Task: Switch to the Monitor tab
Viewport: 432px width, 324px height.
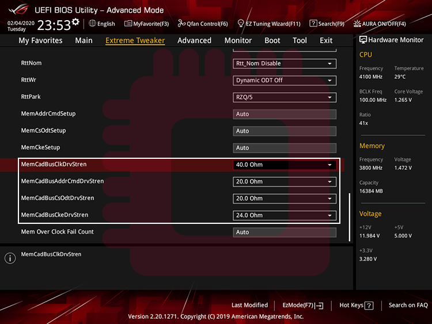Action: click(238, 40)
